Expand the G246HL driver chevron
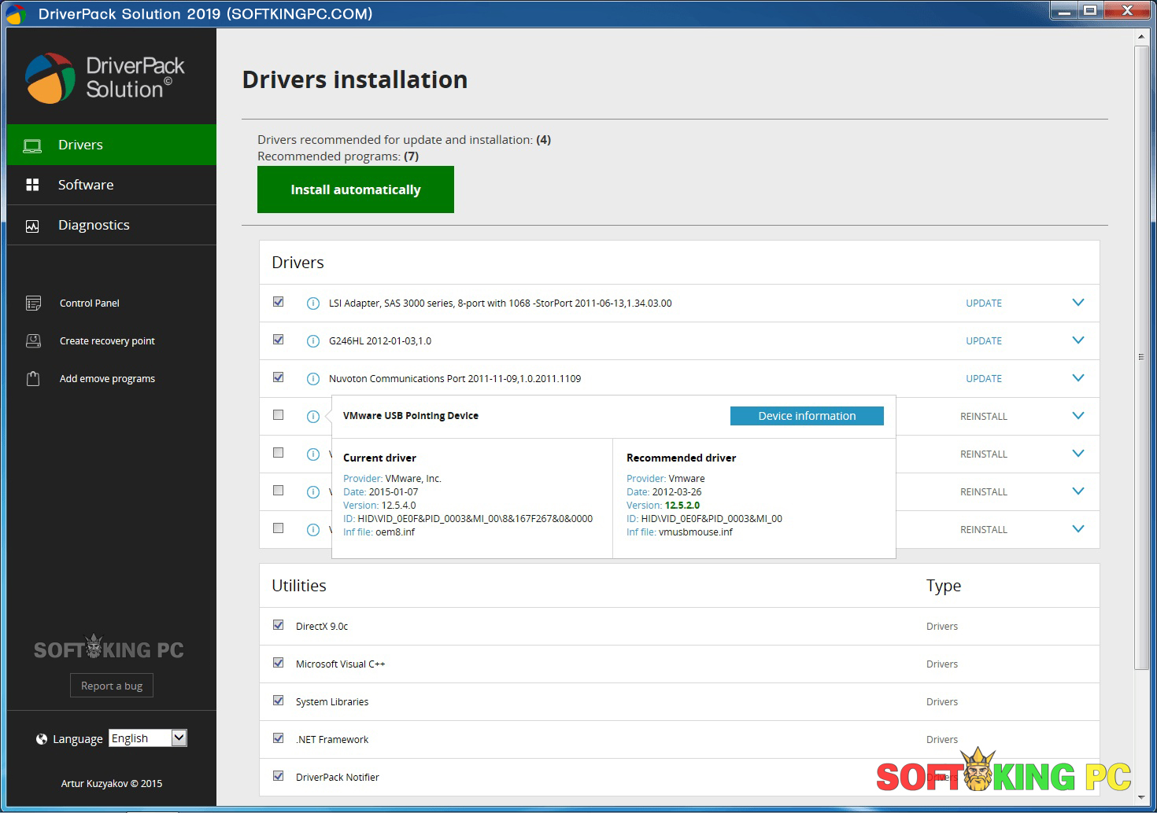Screen dimensions: 1157x813 tap(1078, 340)
